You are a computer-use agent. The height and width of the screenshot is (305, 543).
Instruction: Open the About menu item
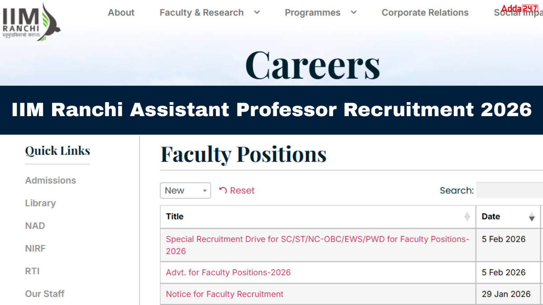[x=121, y=13]
